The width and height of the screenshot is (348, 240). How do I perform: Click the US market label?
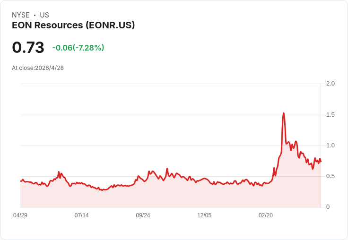coord(44,15)
